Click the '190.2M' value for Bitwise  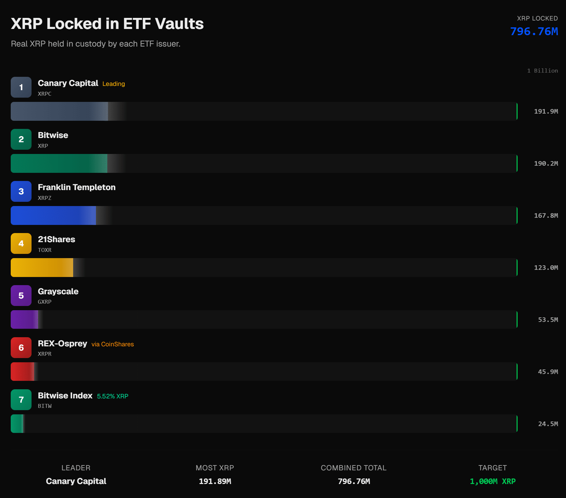coord(546,163)
